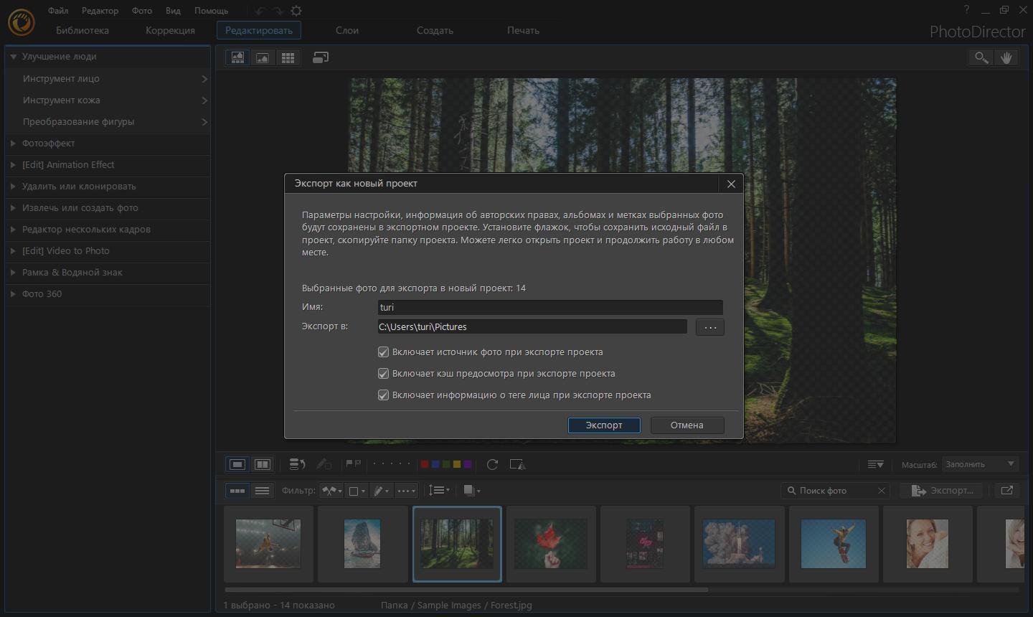Open the secondary monitor display icon
This screenshot has width=1033, height=617.
click(321, 57)
